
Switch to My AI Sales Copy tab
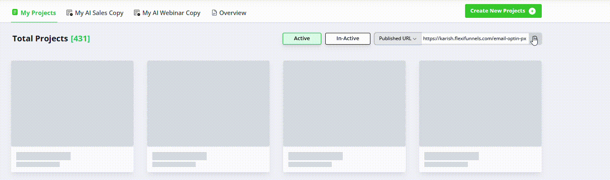tap(95, 13)
